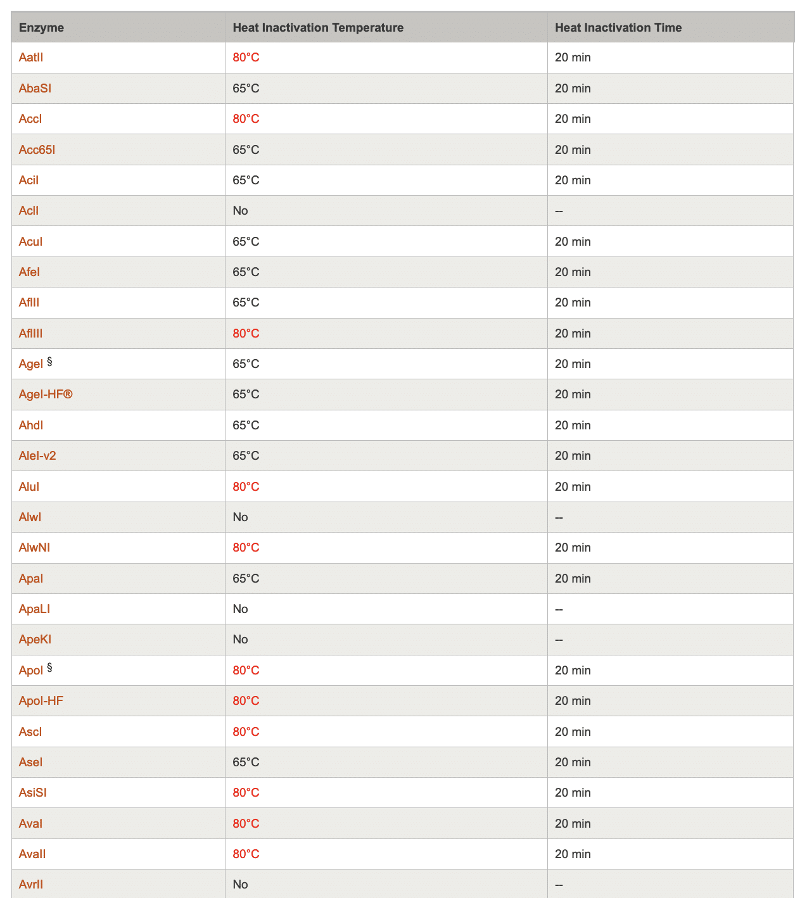Image resolution: width=807 pixels, height=898 pixels.
Task: Follow the AvrII enzyme link
Action: [31, 885]
